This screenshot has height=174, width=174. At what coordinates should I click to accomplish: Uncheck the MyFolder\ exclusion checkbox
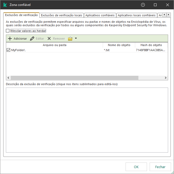point(9,50)
